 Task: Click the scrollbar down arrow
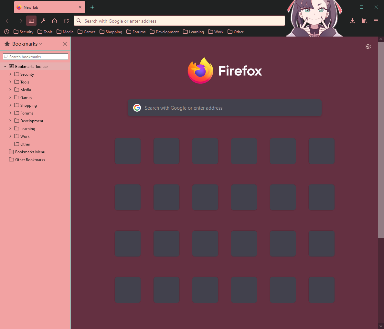click(x=381, y=326)
